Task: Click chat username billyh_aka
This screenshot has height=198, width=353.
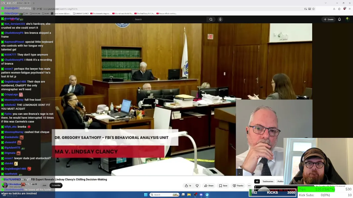Action: click(10, 127)
